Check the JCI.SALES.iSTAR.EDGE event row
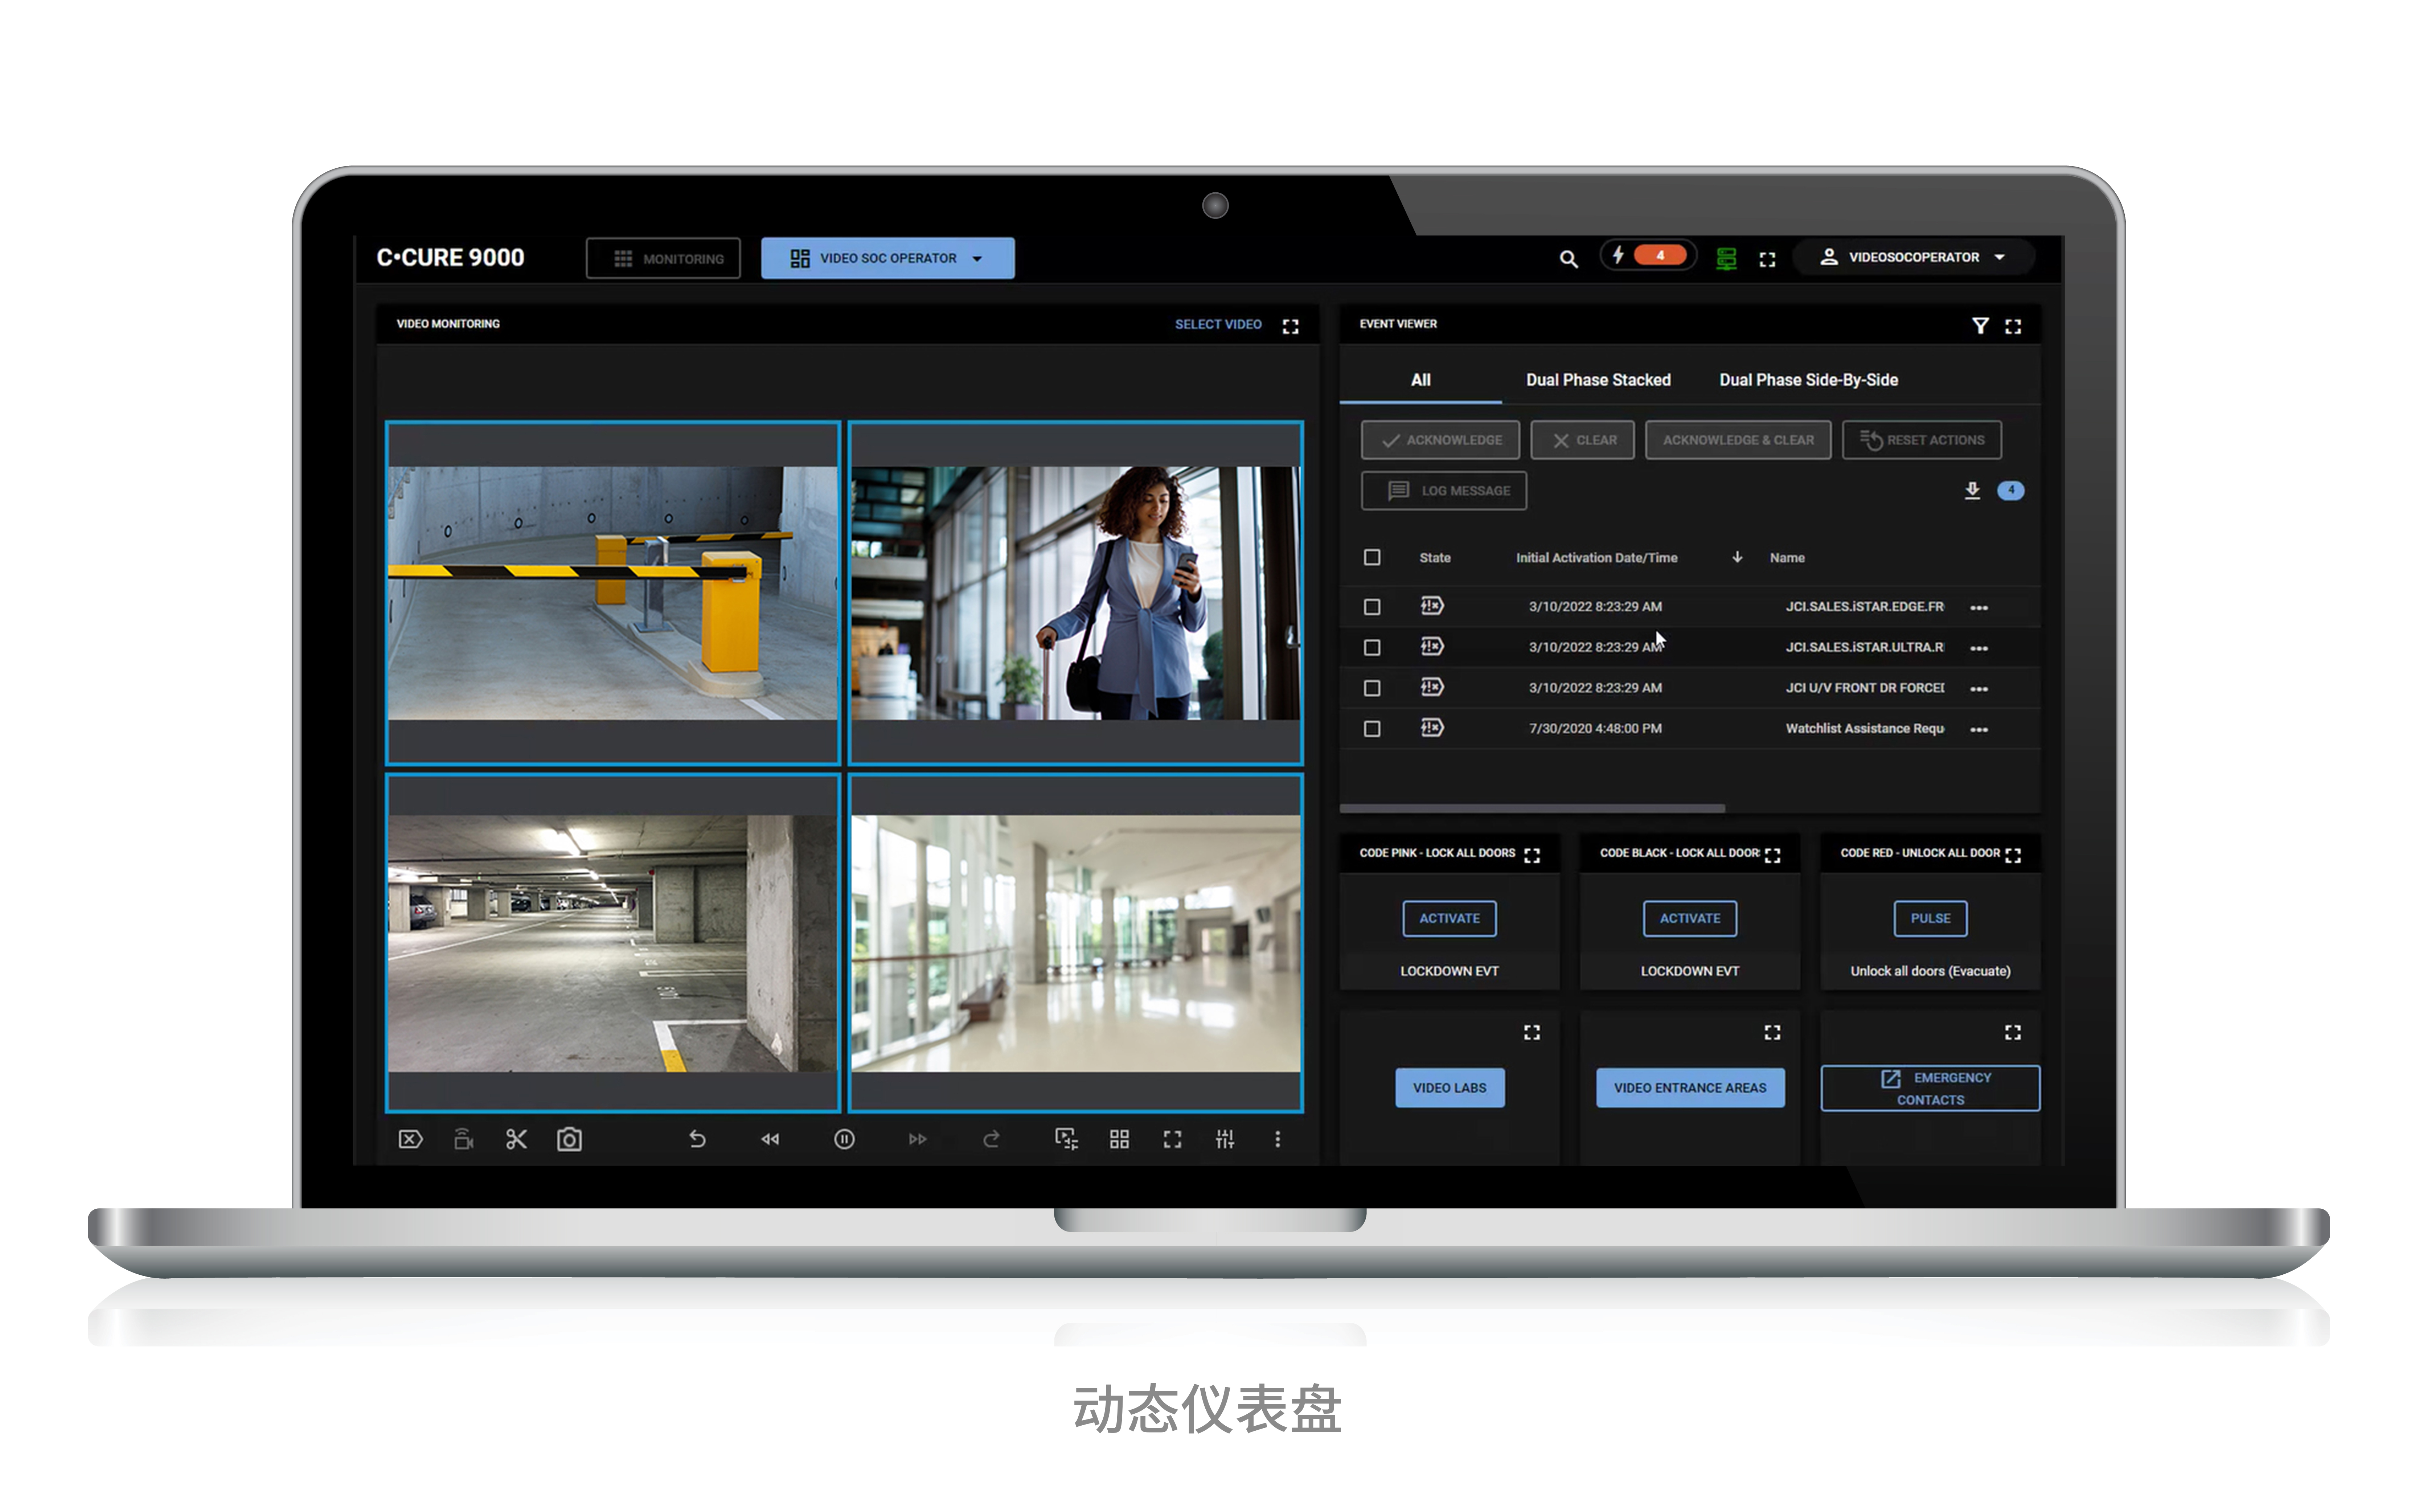 1372,607
